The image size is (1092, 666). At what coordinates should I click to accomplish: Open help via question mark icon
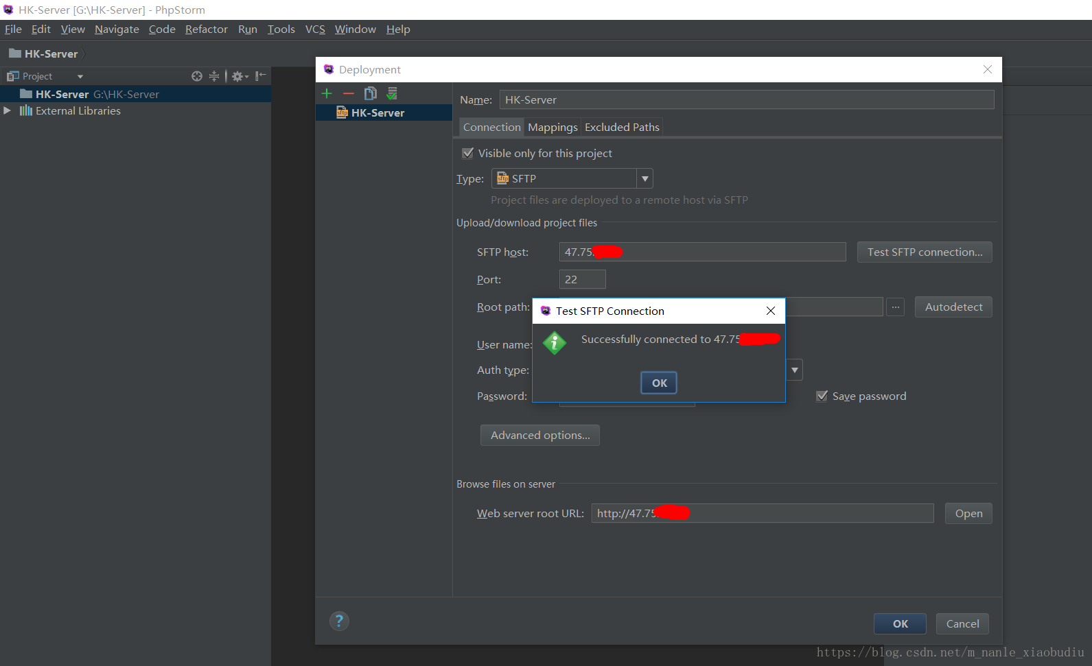point(339,621)
